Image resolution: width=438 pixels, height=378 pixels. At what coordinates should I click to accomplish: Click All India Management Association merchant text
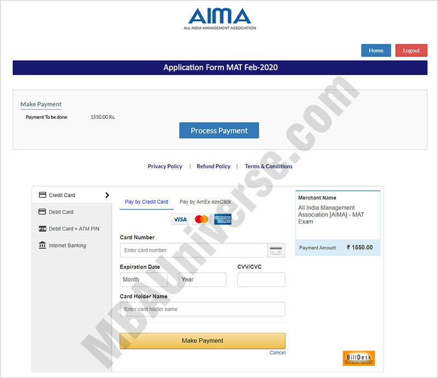click(331, 214)
